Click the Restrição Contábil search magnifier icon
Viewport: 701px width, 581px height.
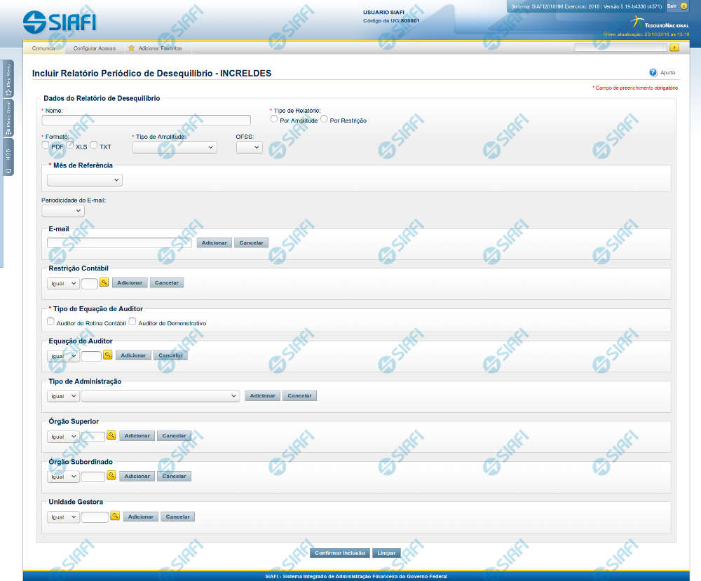[x=104, y=282]
